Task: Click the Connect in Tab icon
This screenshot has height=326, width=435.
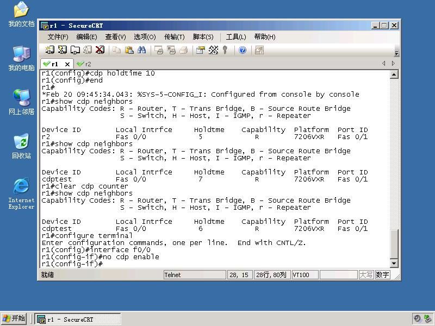Action: click(x=75, y=50)
